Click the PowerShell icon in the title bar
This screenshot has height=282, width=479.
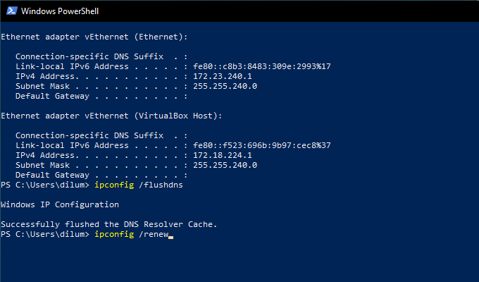pyautogui.click(x=10, y=11)
